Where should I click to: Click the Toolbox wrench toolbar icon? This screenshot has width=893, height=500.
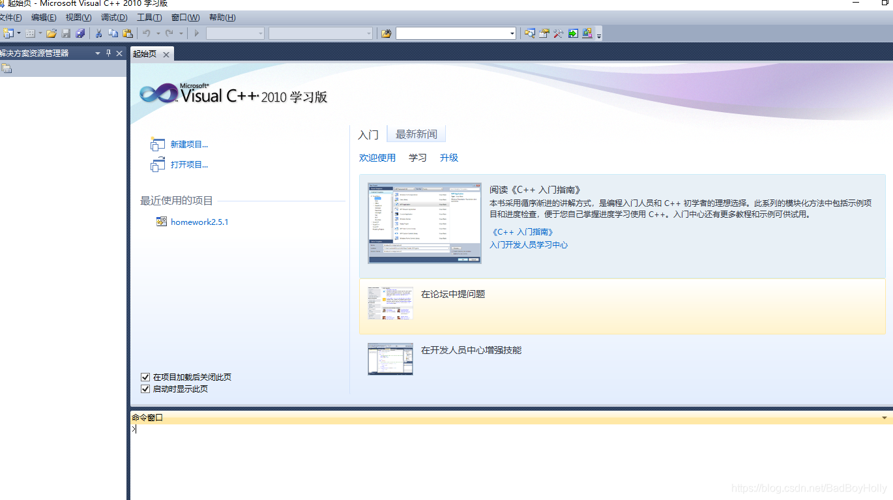tap(558, 33)
